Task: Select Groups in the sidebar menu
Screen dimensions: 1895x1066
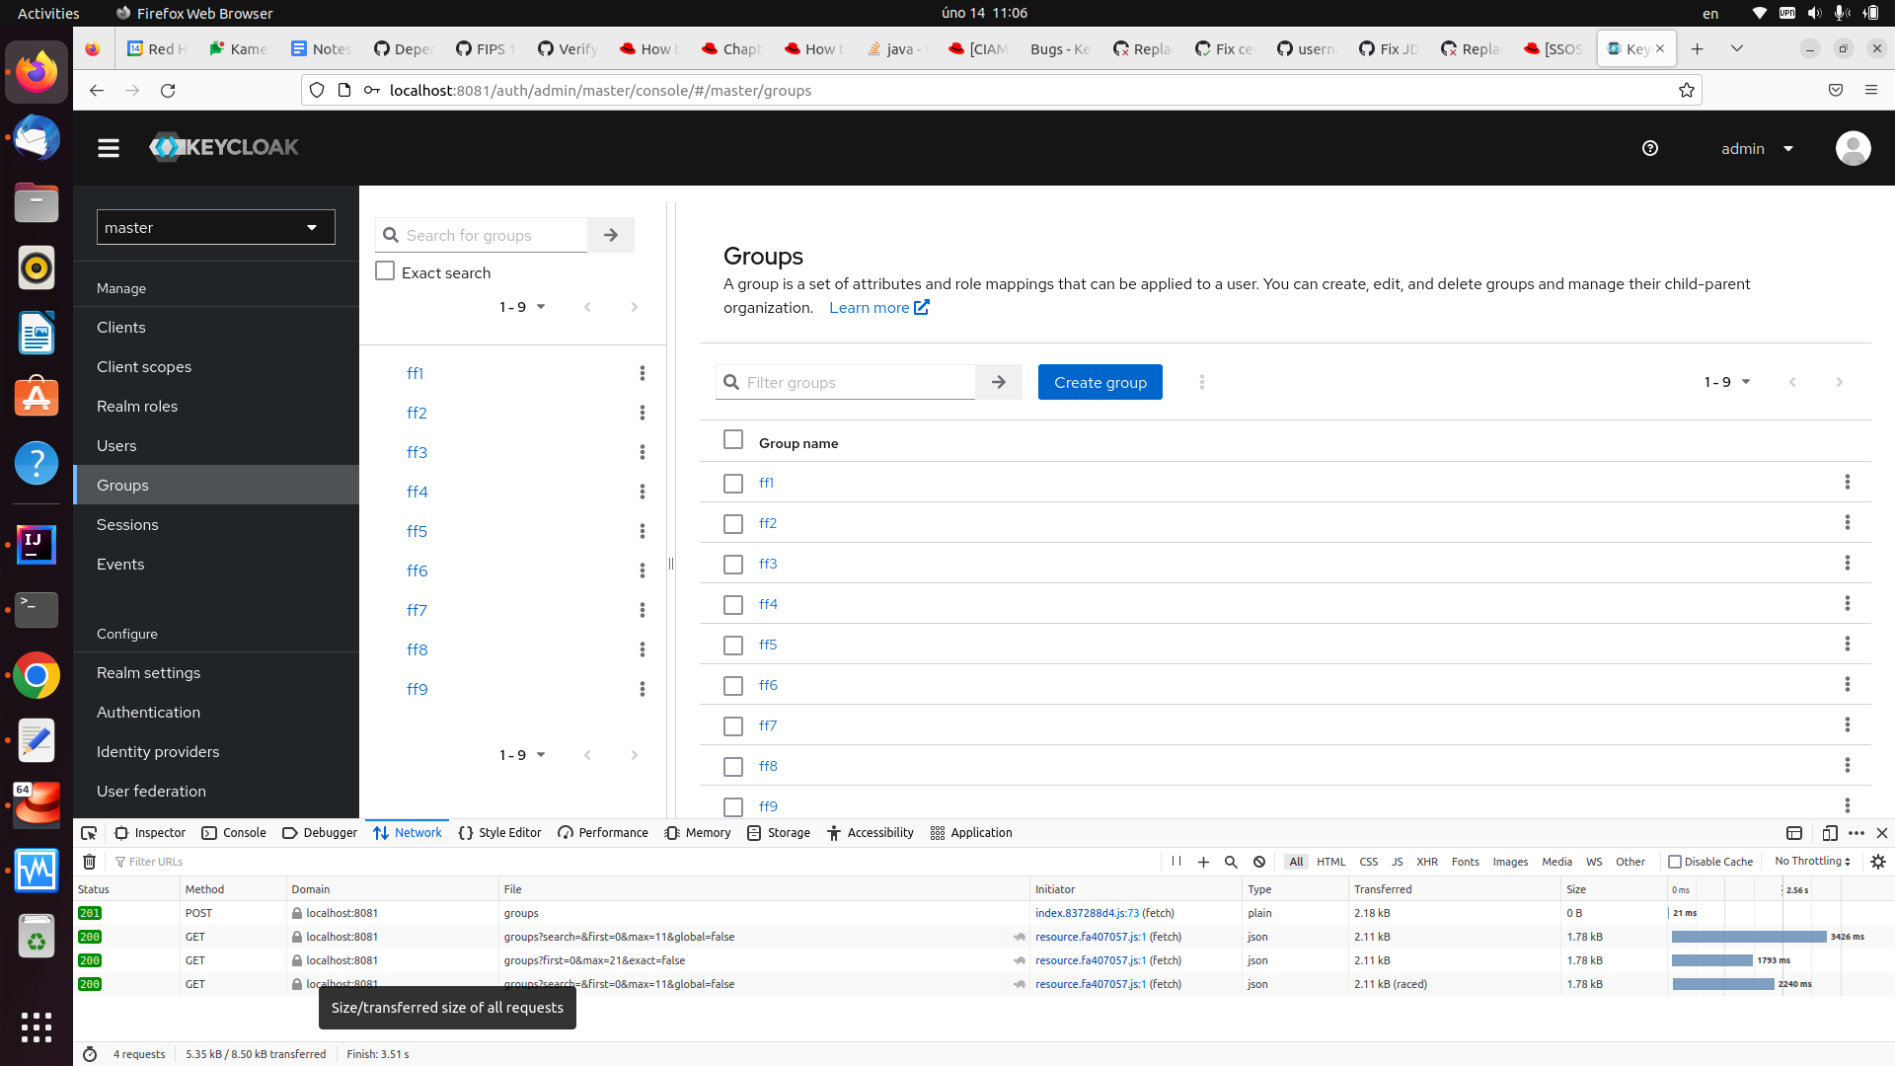Action: (122, 485)
